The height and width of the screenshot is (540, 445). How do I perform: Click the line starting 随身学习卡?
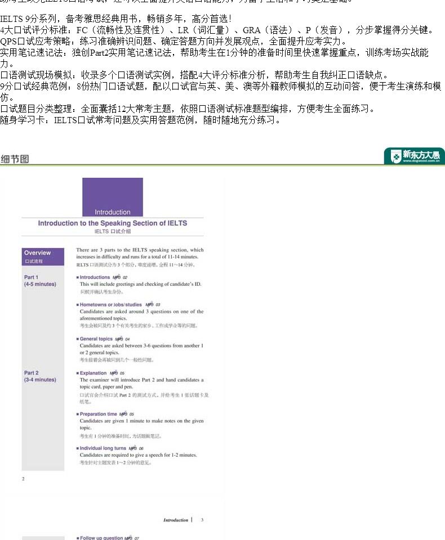141,120
